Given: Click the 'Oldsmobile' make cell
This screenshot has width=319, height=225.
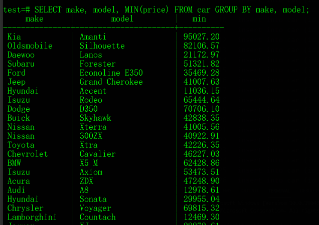Looking at the screenshot, I should (x=30, y=46).
